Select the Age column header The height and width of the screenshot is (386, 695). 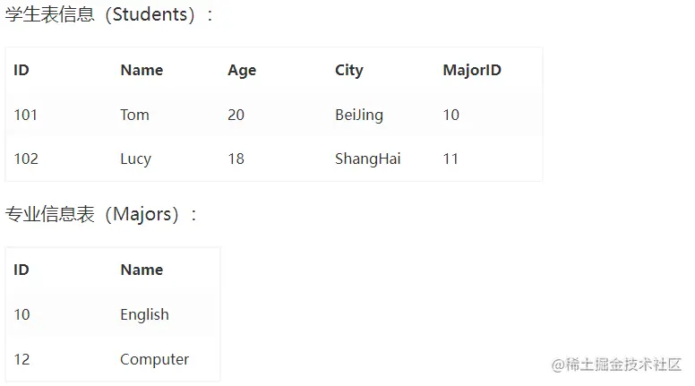pos(242,71)
